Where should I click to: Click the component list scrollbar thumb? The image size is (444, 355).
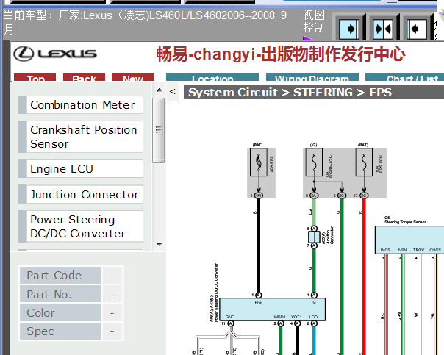(159, 130)
